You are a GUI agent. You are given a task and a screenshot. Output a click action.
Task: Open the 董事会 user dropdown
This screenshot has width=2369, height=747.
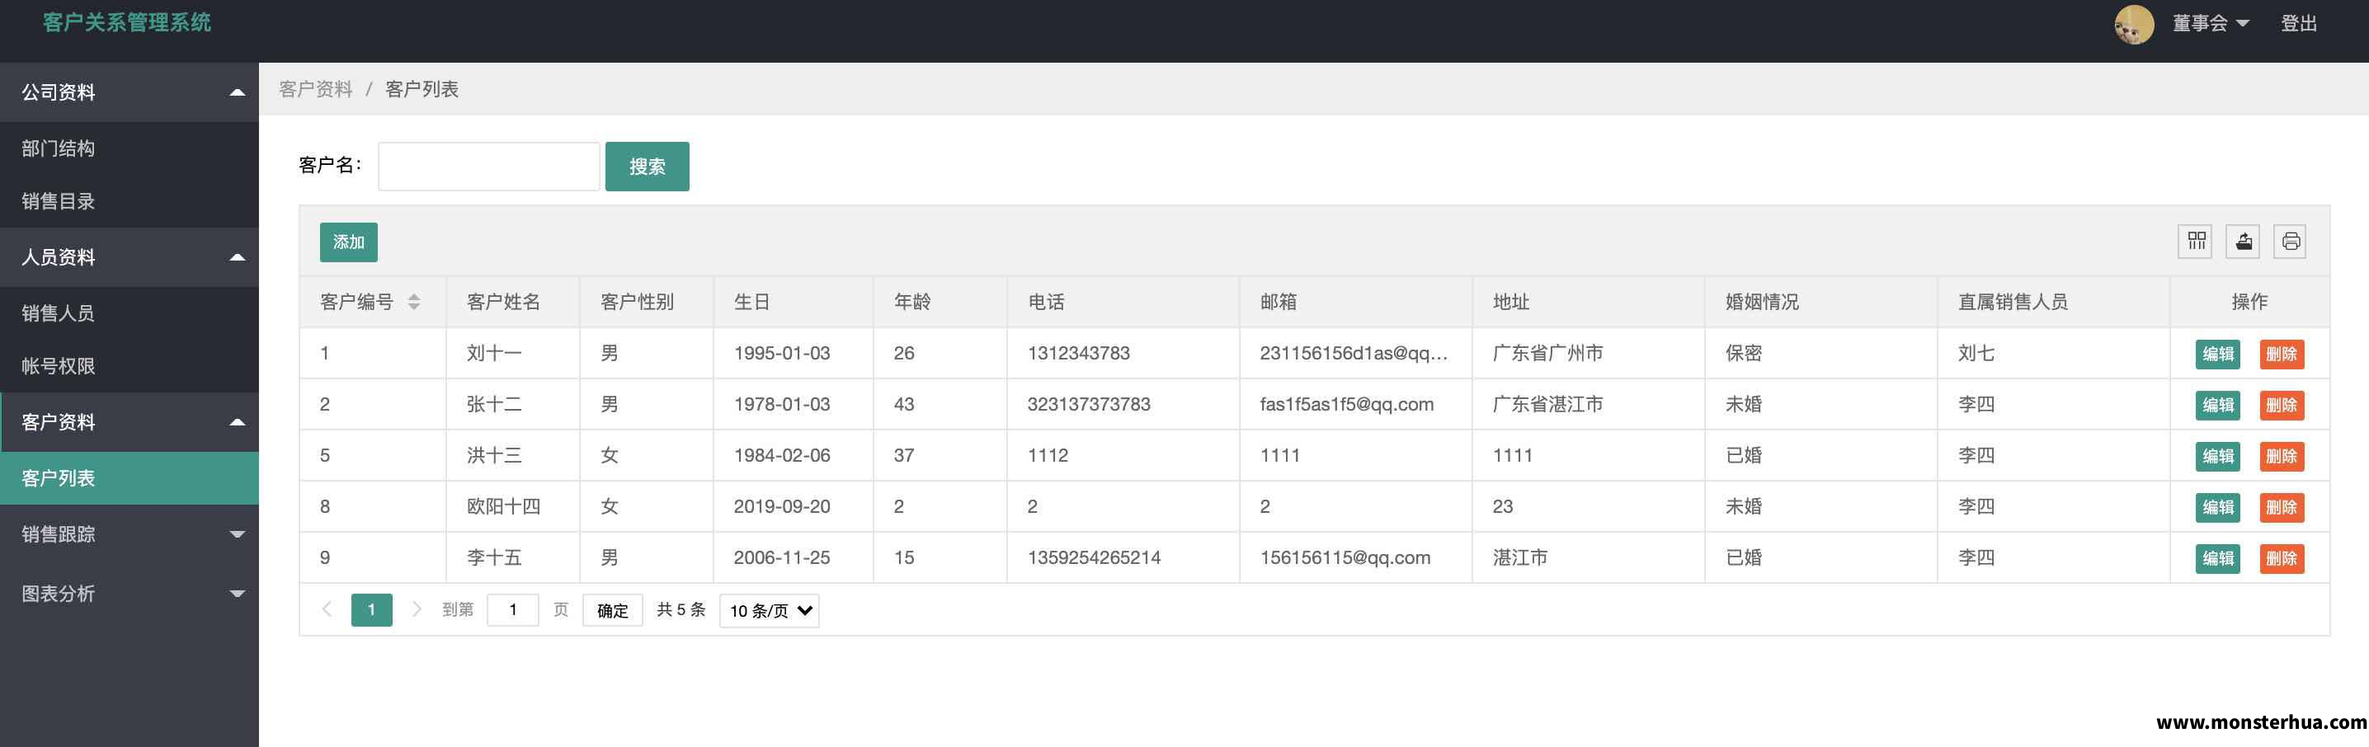pos(2211,23)
